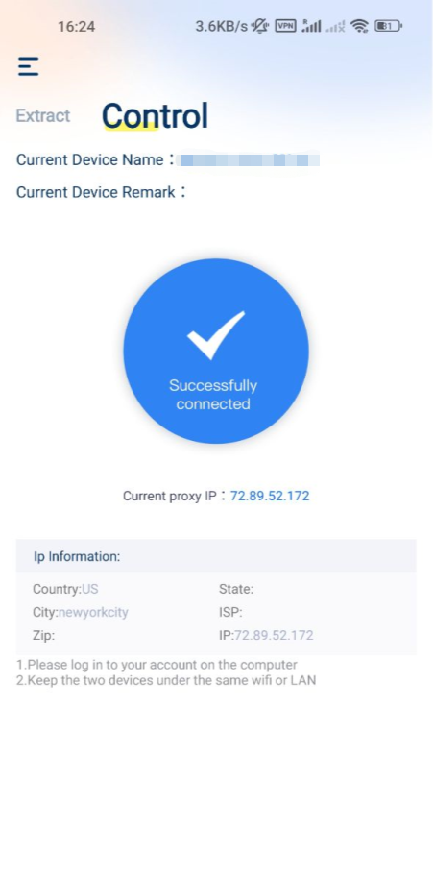
Task: Click the current proxy IP 72.89.52.172
Action: [x=270, y=496]
